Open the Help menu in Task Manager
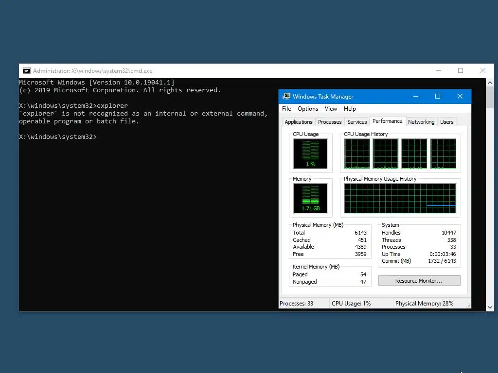The height and width of the screenshot is (373, 498). click(350, 109)
